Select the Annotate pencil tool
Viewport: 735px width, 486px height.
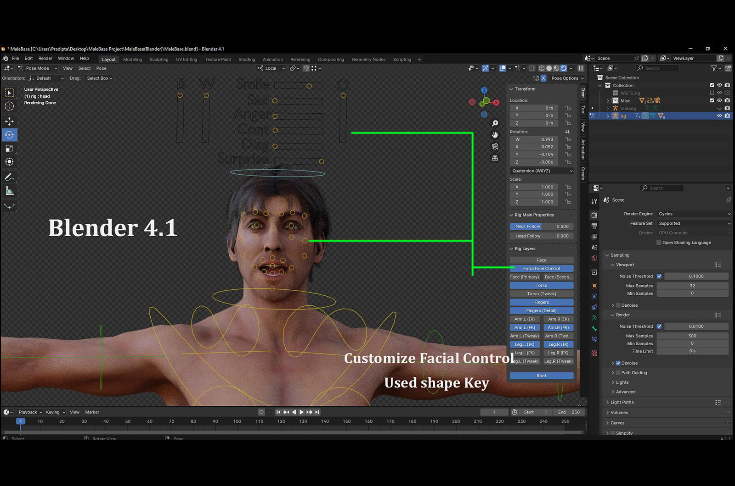coord(9,177)
